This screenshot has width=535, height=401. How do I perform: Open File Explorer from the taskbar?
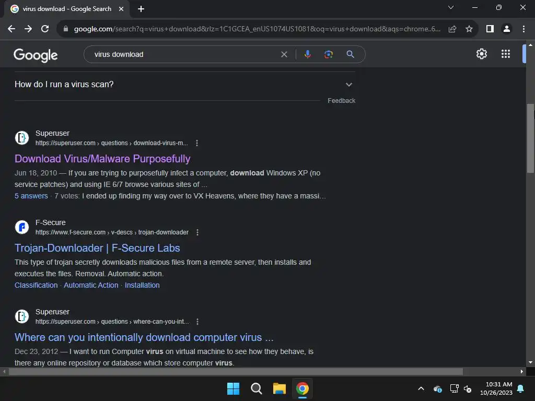280,388
